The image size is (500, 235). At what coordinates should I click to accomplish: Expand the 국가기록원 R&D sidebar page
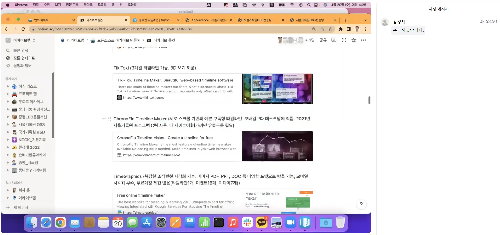coord(8,132)
